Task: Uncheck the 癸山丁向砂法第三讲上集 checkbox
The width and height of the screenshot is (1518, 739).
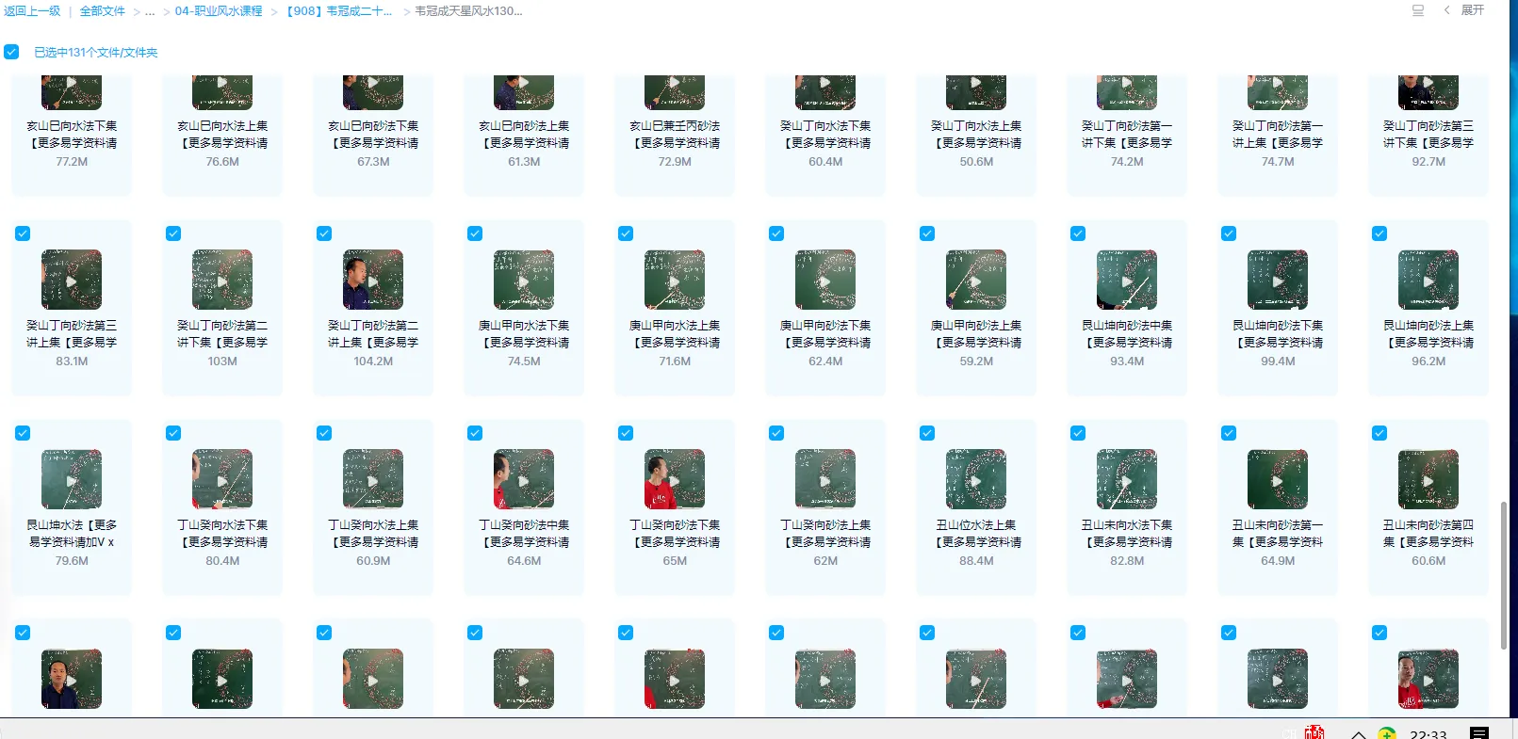Action: click(23, 233)
